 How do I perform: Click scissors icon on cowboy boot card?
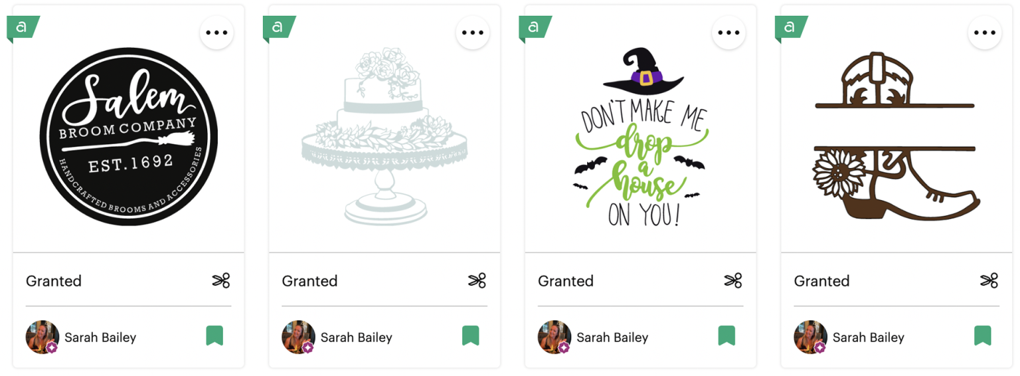tap(989, 281)
